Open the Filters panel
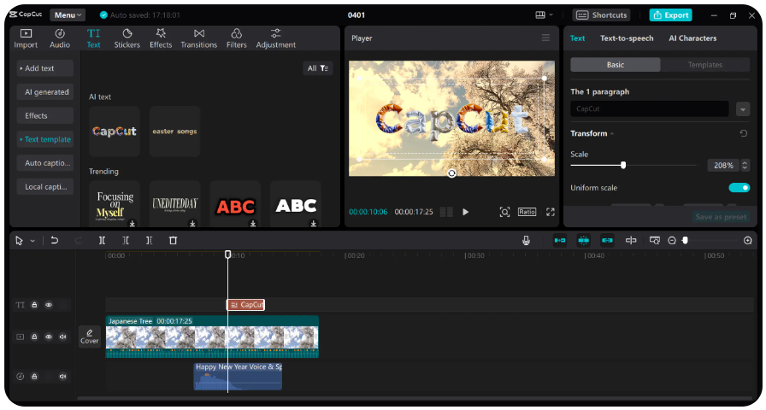 tap(237, 38)
